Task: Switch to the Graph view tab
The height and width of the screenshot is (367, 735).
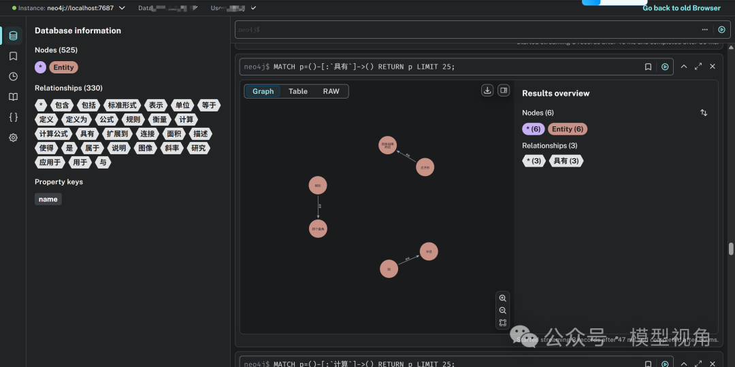Action: 263,91
